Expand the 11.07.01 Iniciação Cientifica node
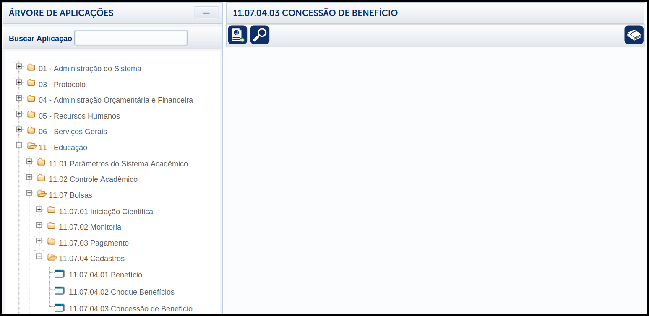The width and height of the screenshot is (649, 316). coord(39,209)
